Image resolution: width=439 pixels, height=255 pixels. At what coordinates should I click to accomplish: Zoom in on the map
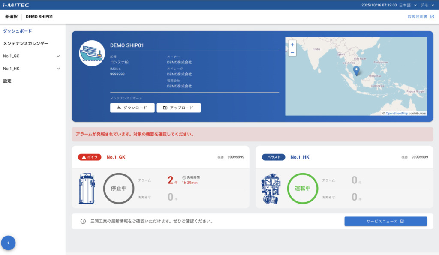[x=292, y=45]
